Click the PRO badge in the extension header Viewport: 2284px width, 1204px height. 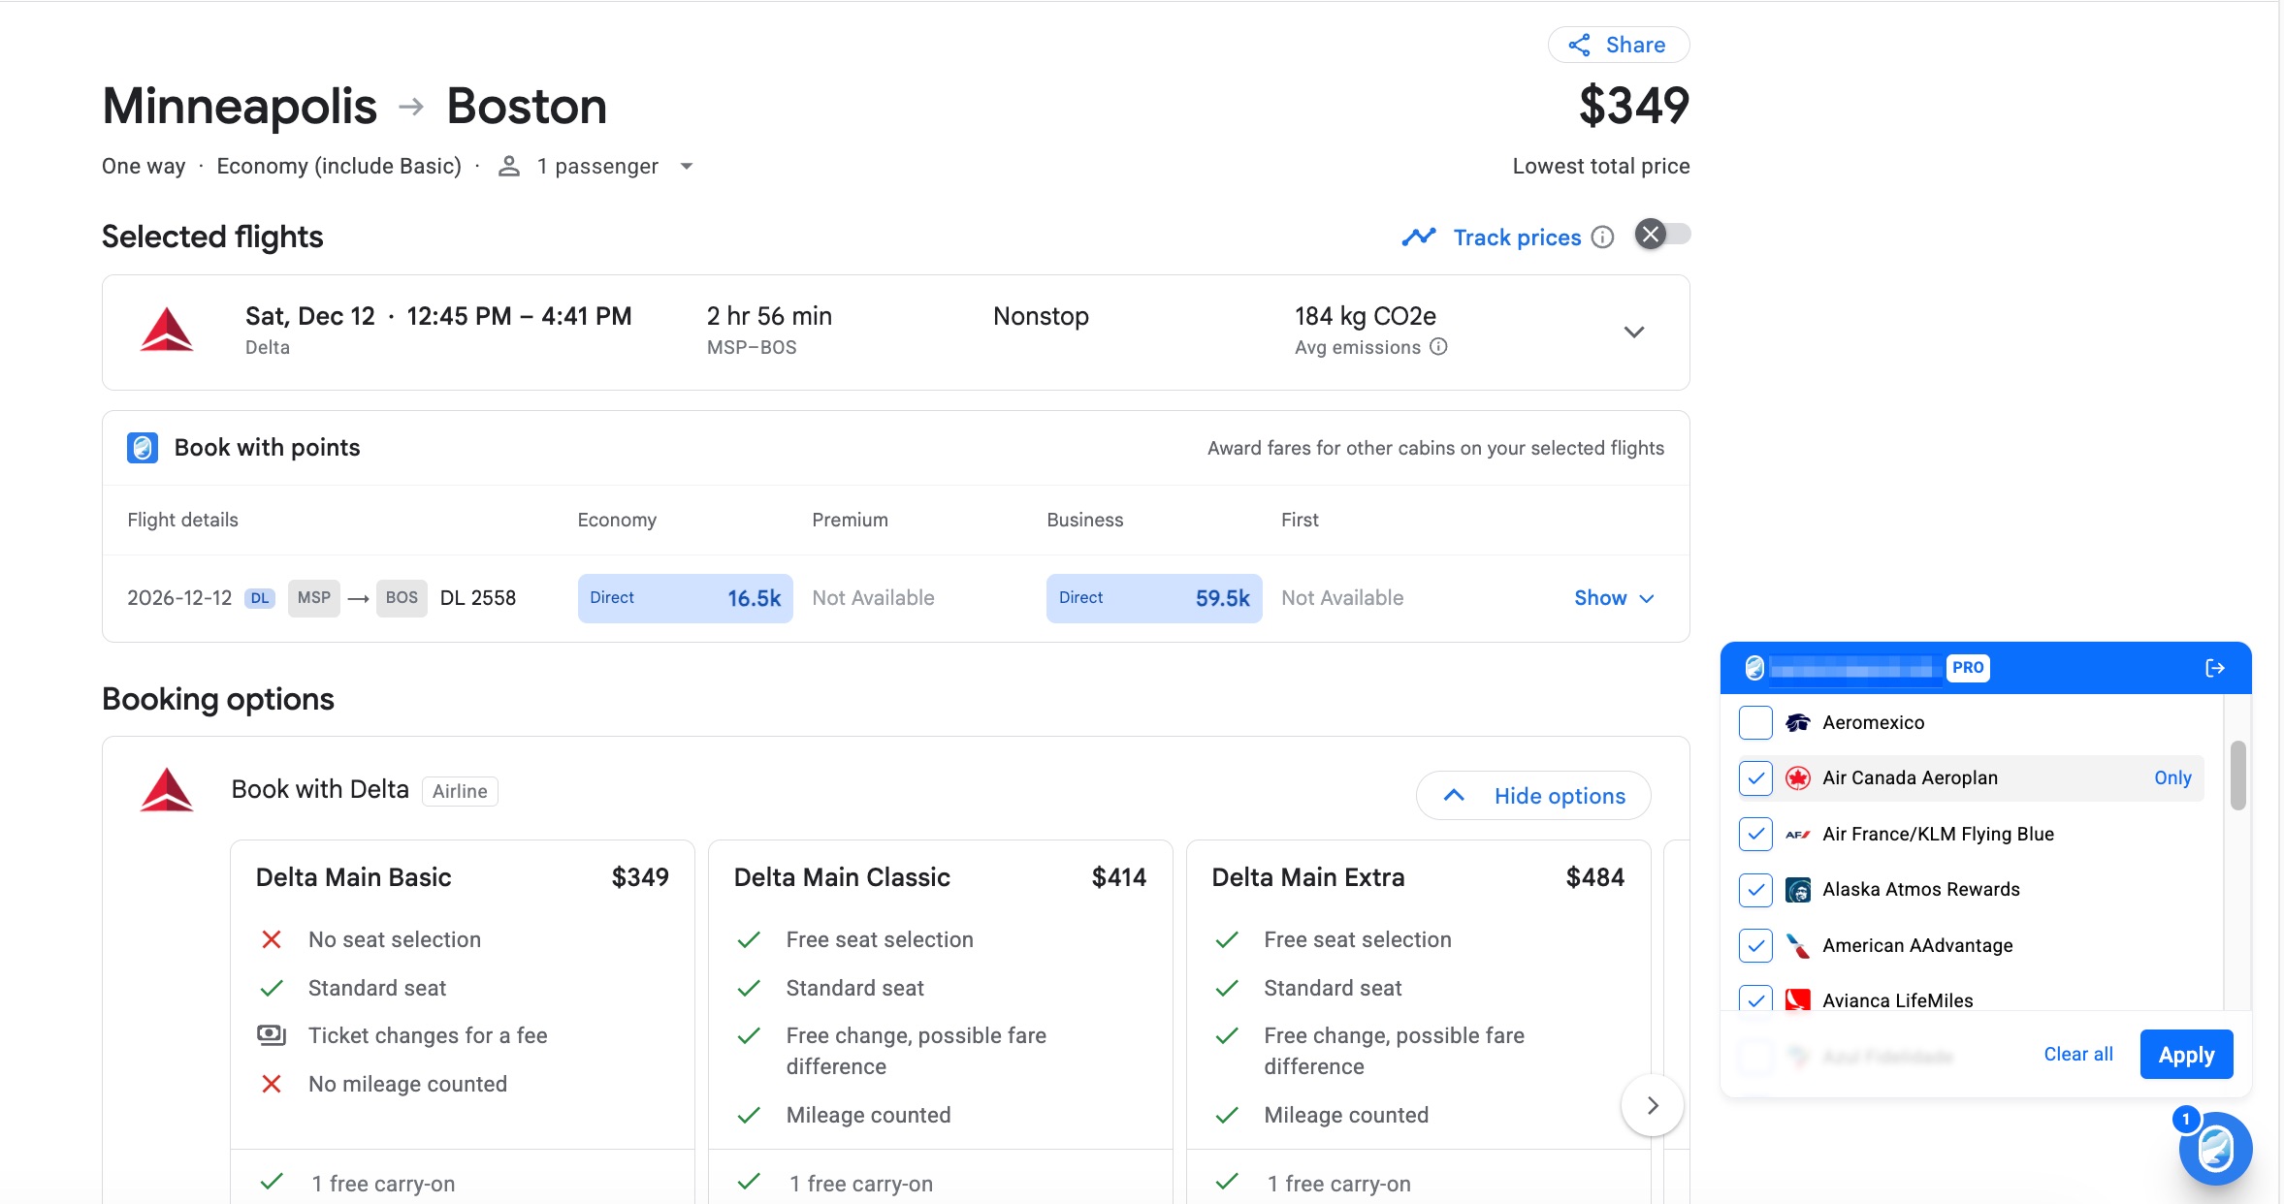tap(1968, 668)
